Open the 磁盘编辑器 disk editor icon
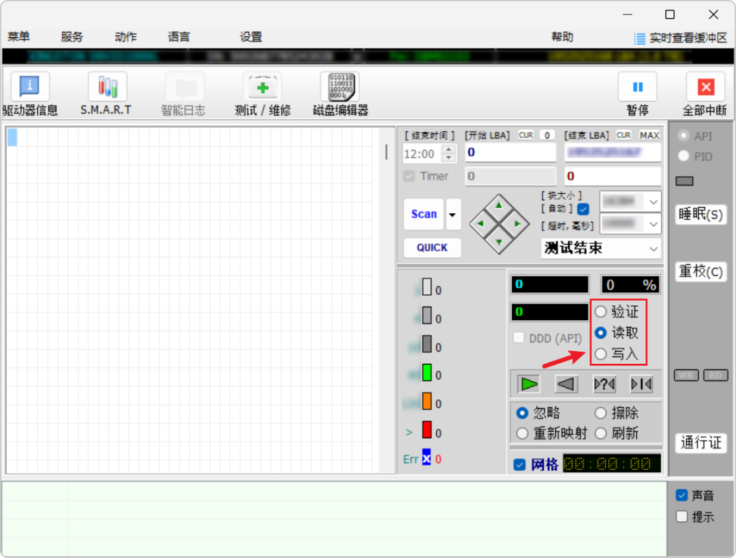This screenshot has width=736, height=558. (x=340, y=87)
